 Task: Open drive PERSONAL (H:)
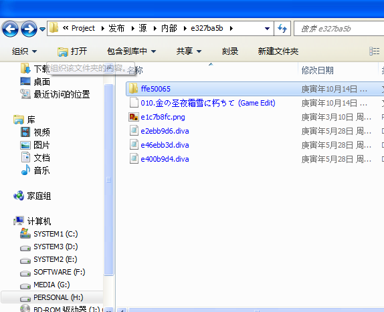(x=52, y=297)
